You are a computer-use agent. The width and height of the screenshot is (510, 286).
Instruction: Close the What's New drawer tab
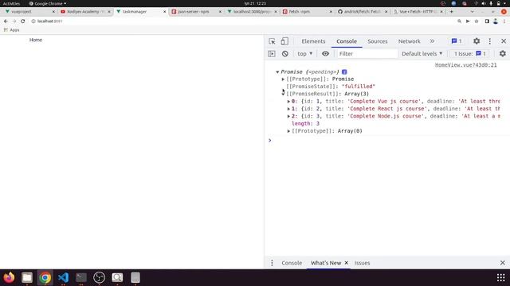tap(347, 263)
